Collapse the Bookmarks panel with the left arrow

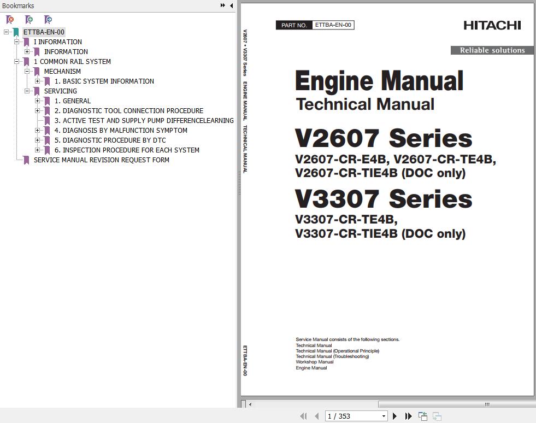click(x=232, y=5)
